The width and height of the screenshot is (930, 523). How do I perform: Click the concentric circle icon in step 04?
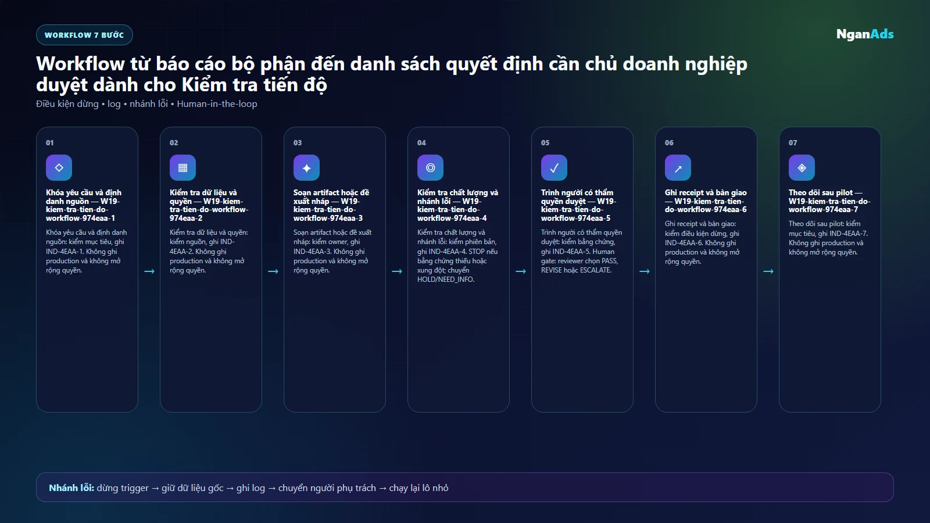click(430, 167)
